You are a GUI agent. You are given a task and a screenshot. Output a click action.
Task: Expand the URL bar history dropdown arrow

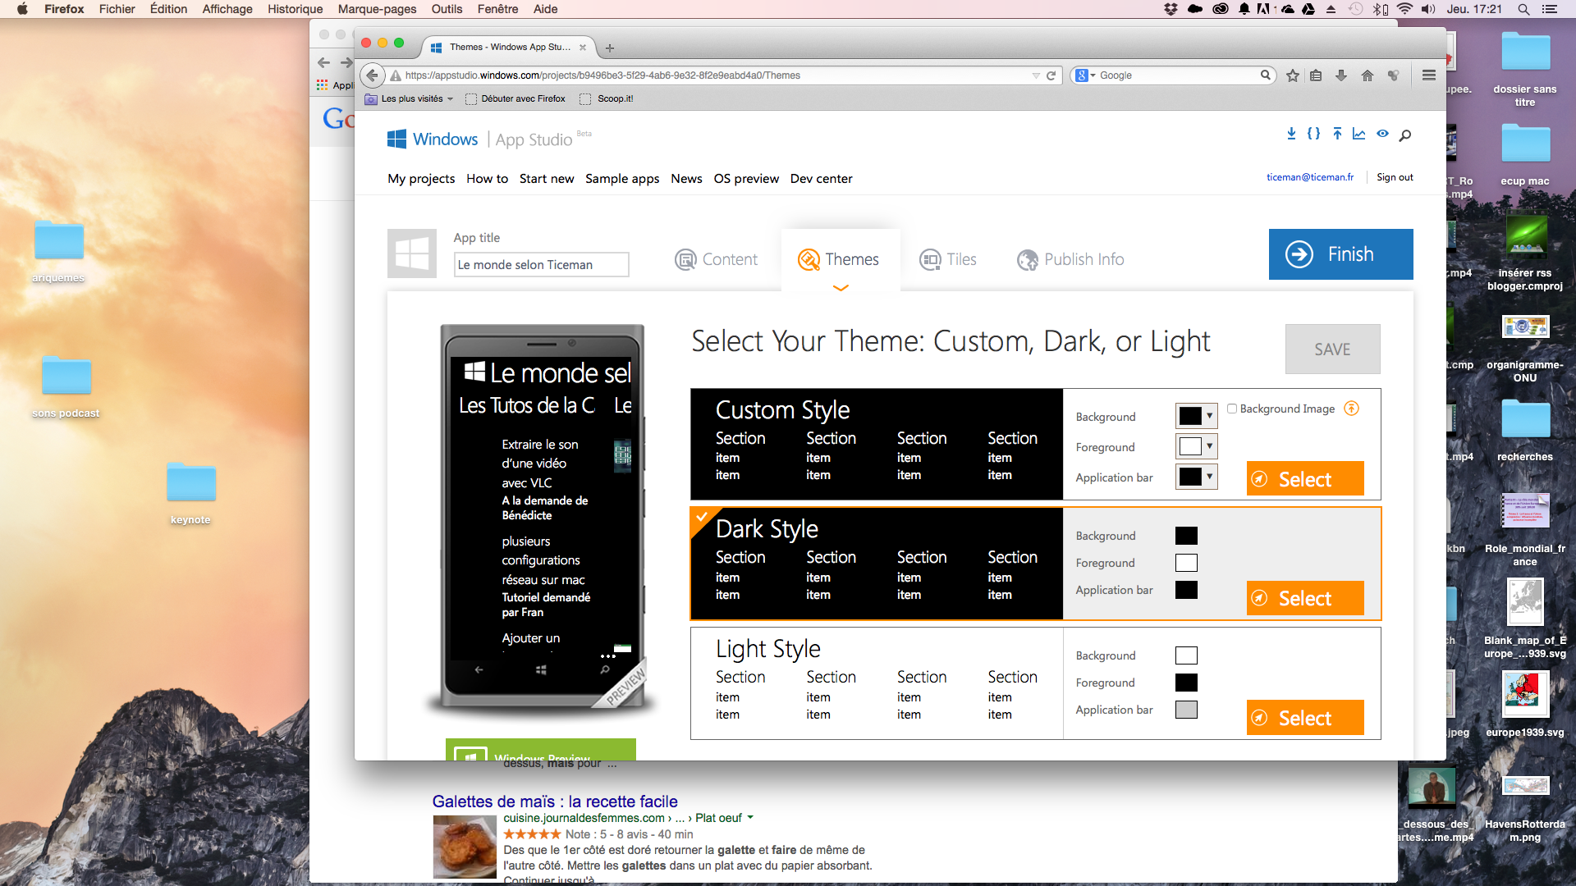click(1036, 75)
